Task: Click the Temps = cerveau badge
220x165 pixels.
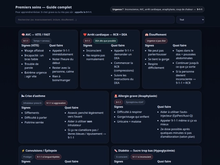Action: 42,41
